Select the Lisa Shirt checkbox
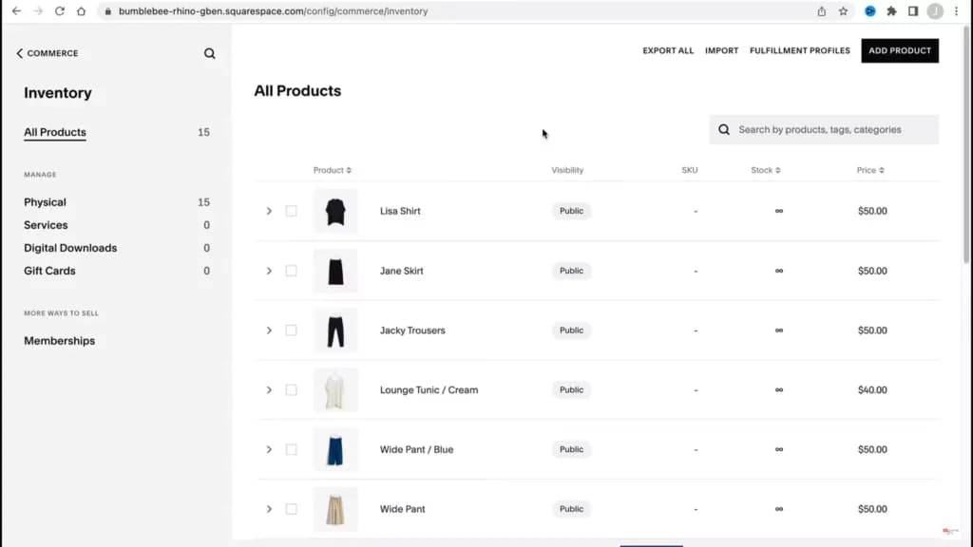The width and height of the screenshot is (973, 547). [291, 211]
